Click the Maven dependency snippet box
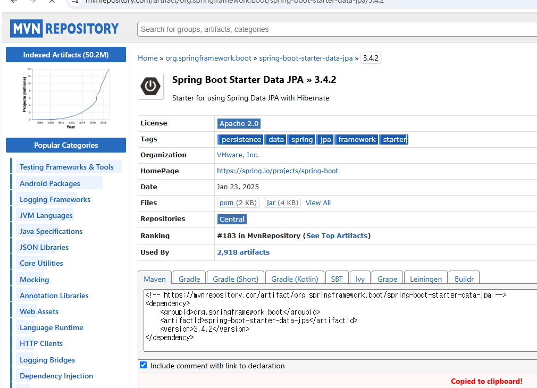 pos(340,320)
